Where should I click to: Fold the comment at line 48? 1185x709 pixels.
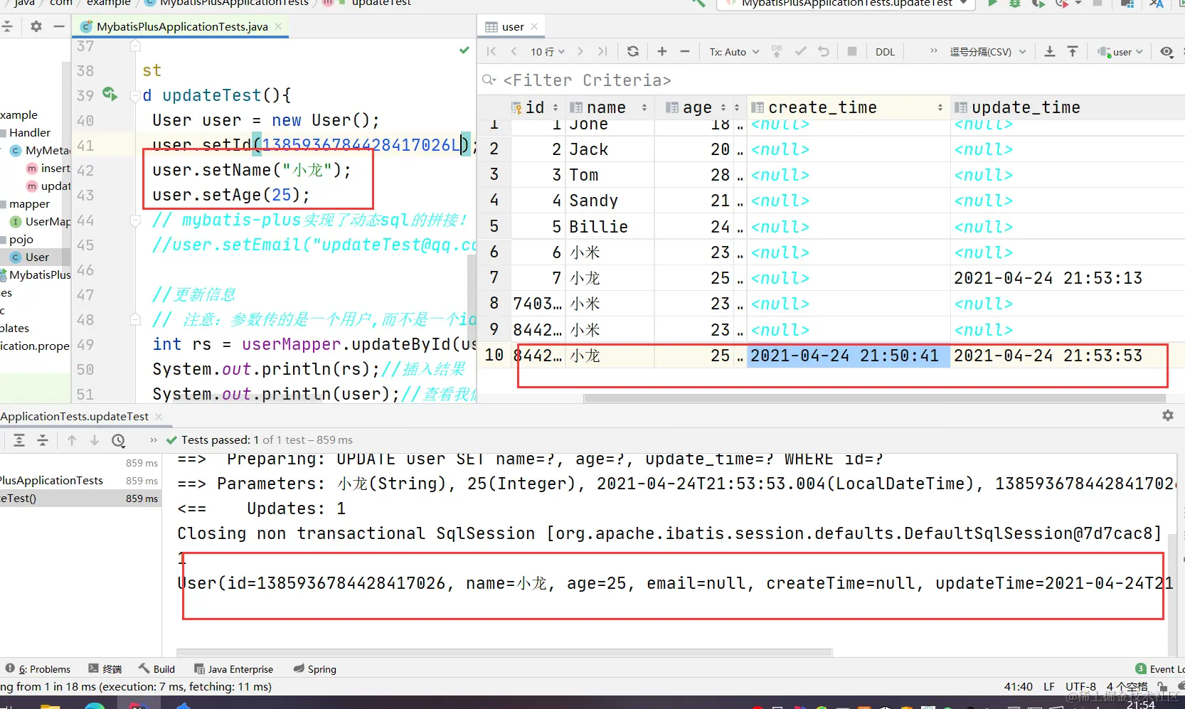click(x=135, y=320)
